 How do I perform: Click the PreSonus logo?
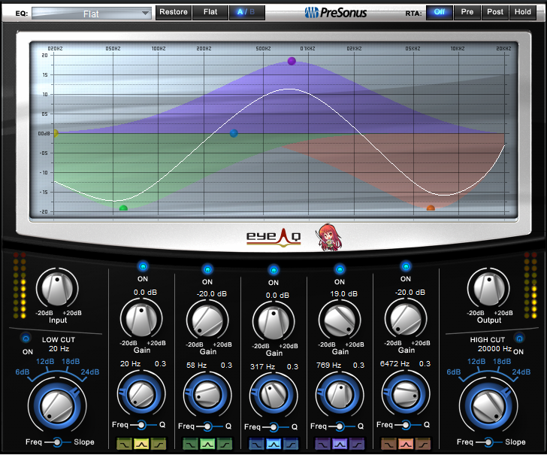pyautogui.click(x=336, y=13)
